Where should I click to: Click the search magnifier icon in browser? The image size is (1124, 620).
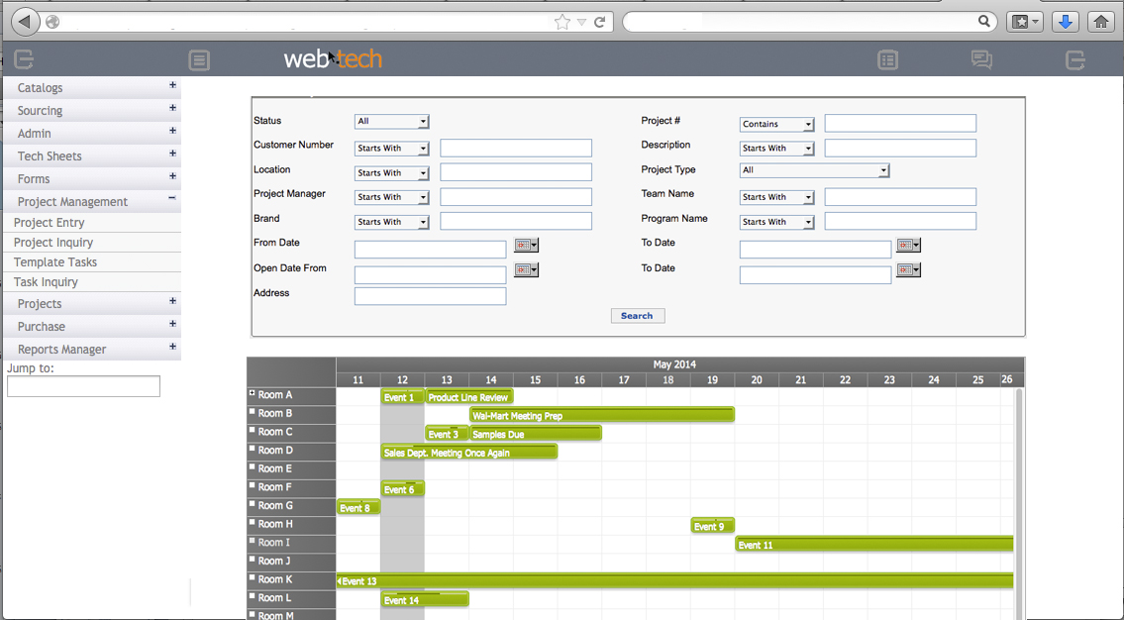tap(984, 22)
